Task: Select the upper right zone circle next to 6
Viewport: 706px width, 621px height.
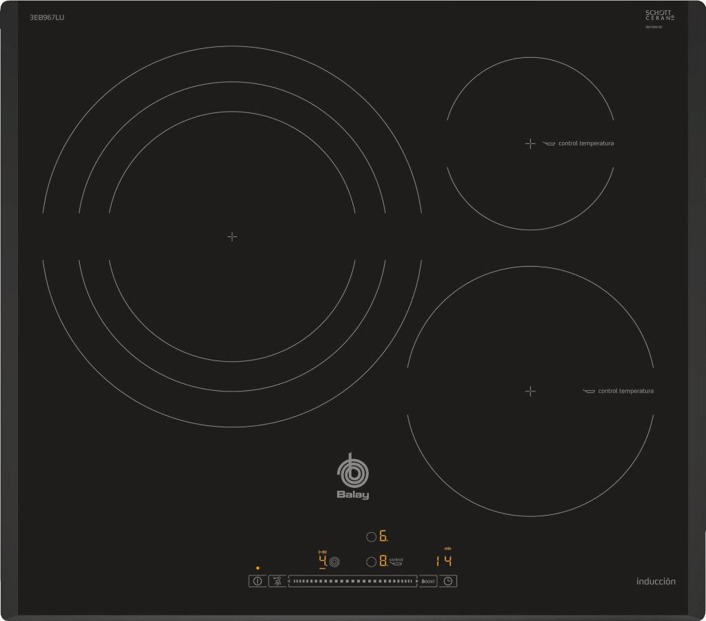Action: pos(372,537)
